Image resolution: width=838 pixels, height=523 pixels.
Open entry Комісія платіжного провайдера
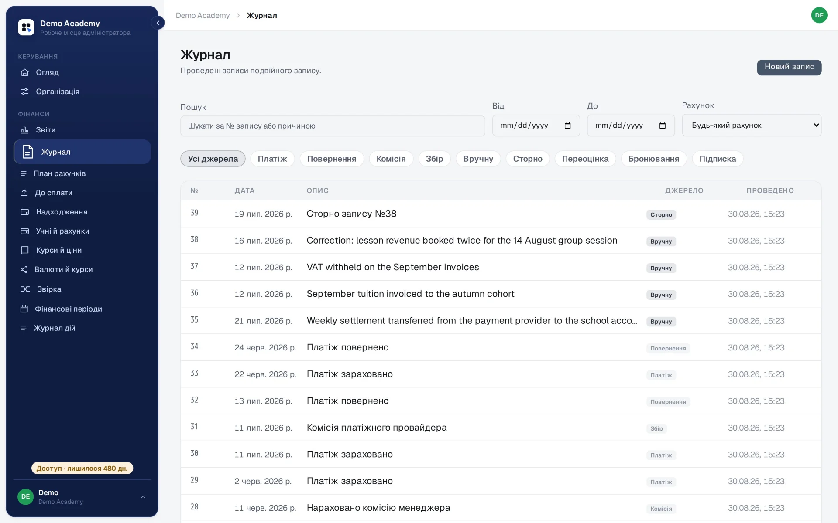(501, 428)
